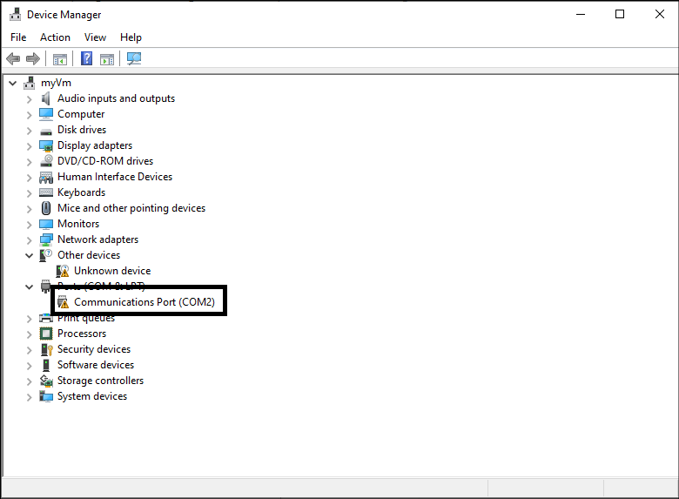Viewport: 679px width, 499px height.
Task: Expand the Audio inputs and outputs node
Action: point(29,98)
